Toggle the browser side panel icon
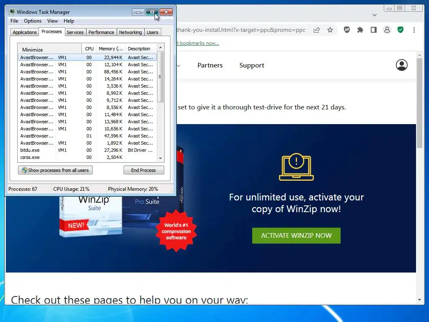429x322 pixels. (373, 30)
